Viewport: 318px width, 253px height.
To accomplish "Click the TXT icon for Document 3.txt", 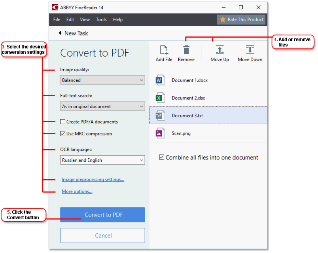I will point(160,115).
